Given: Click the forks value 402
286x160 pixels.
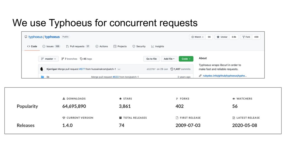Looking at the screenshot, I should point(180,106).
